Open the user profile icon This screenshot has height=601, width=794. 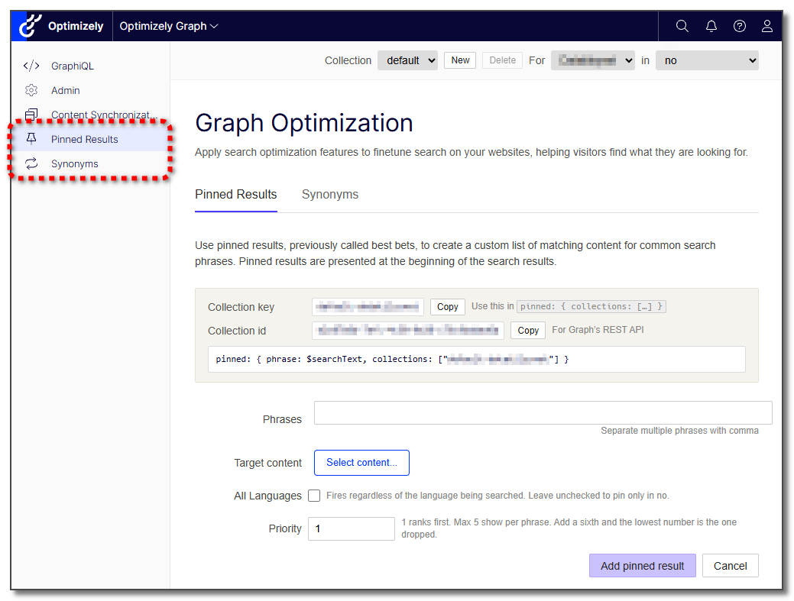tap(766, 26)
